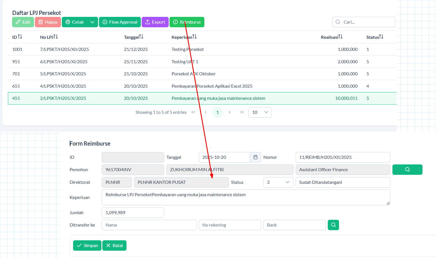Click the purple Export button

point(155,22)
